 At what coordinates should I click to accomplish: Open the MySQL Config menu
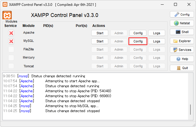pyautogui.click(x=138, y=41)
